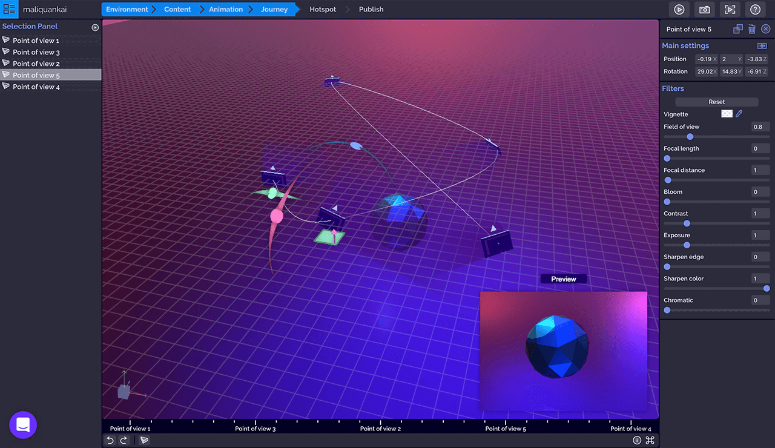Click the Vignette color swatch

click(727, 114)
